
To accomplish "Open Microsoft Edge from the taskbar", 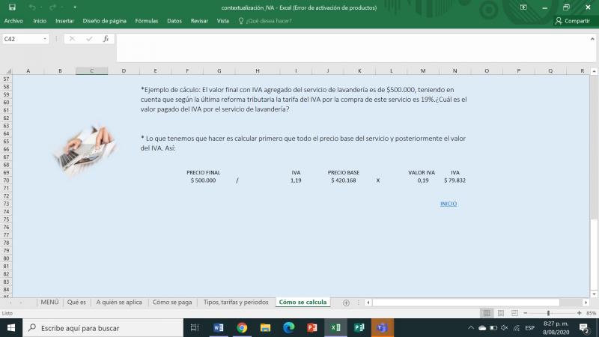I will 289,328.
